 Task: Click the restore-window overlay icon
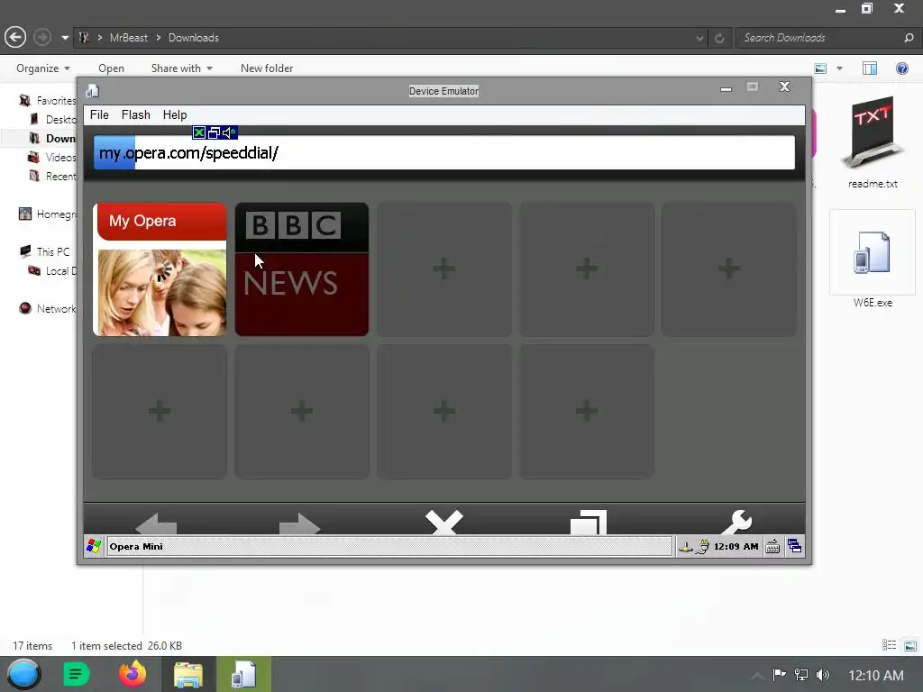click(x=214, y=132)
